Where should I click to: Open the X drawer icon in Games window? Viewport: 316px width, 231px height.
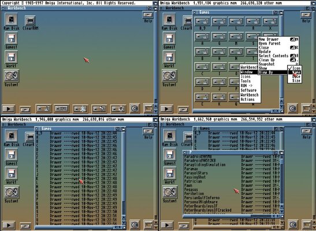pos(270,21)
